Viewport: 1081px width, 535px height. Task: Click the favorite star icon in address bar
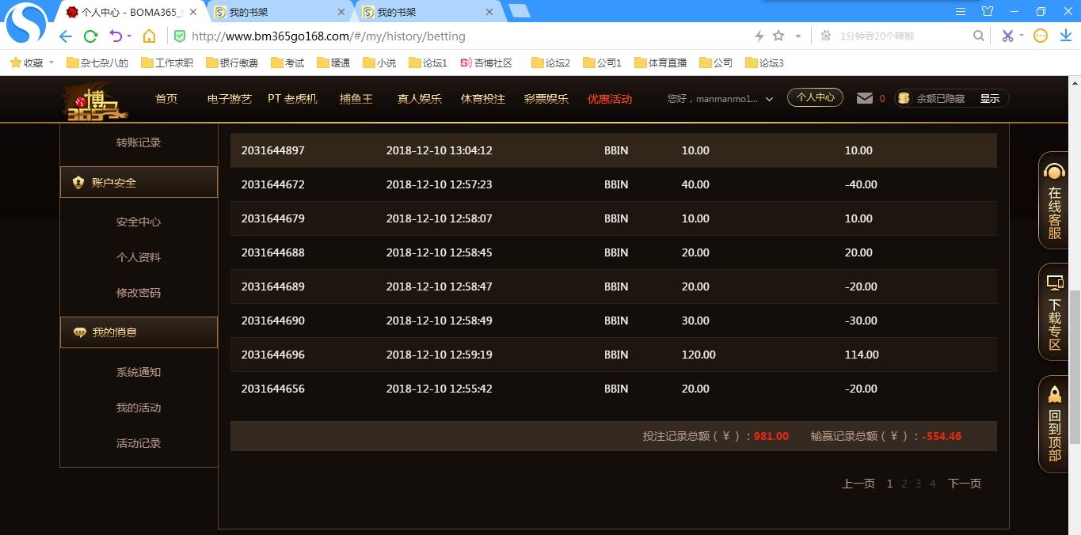778,36
